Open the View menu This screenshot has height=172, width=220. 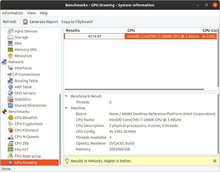tap(31, 13)
